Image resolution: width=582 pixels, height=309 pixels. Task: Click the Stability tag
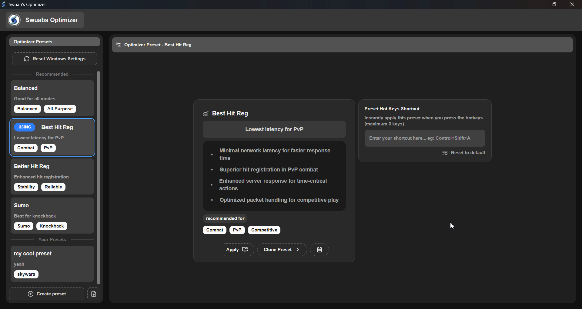(26, 187)
